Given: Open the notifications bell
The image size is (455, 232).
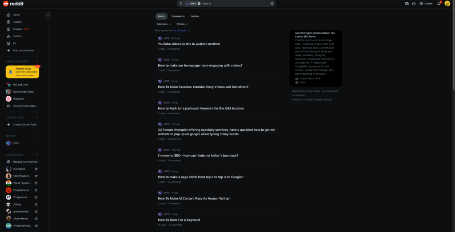Looking at the screenshot, I should [x=439, y=4].
